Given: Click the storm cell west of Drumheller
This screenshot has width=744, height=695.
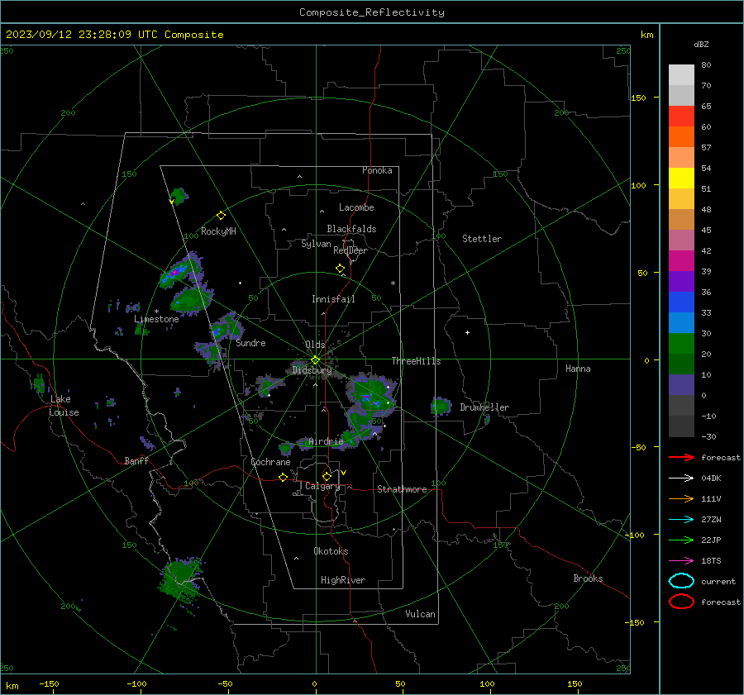Looking at the screenshot, I should coord(441,406).
